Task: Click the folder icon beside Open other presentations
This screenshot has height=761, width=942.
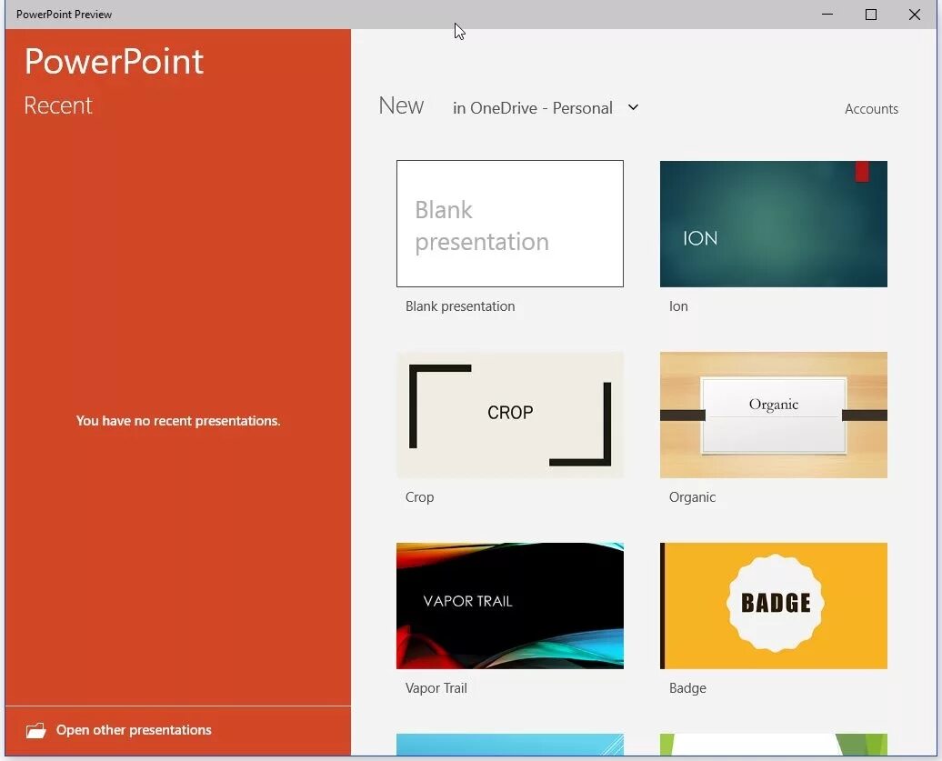Action: (x=36, y=730)
